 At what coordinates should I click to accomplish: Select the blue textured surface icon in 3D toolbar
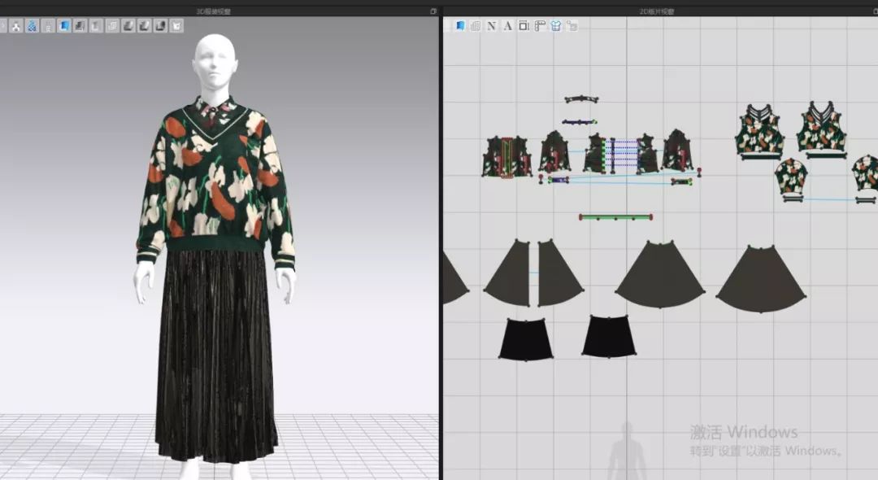tap(64, 26)
